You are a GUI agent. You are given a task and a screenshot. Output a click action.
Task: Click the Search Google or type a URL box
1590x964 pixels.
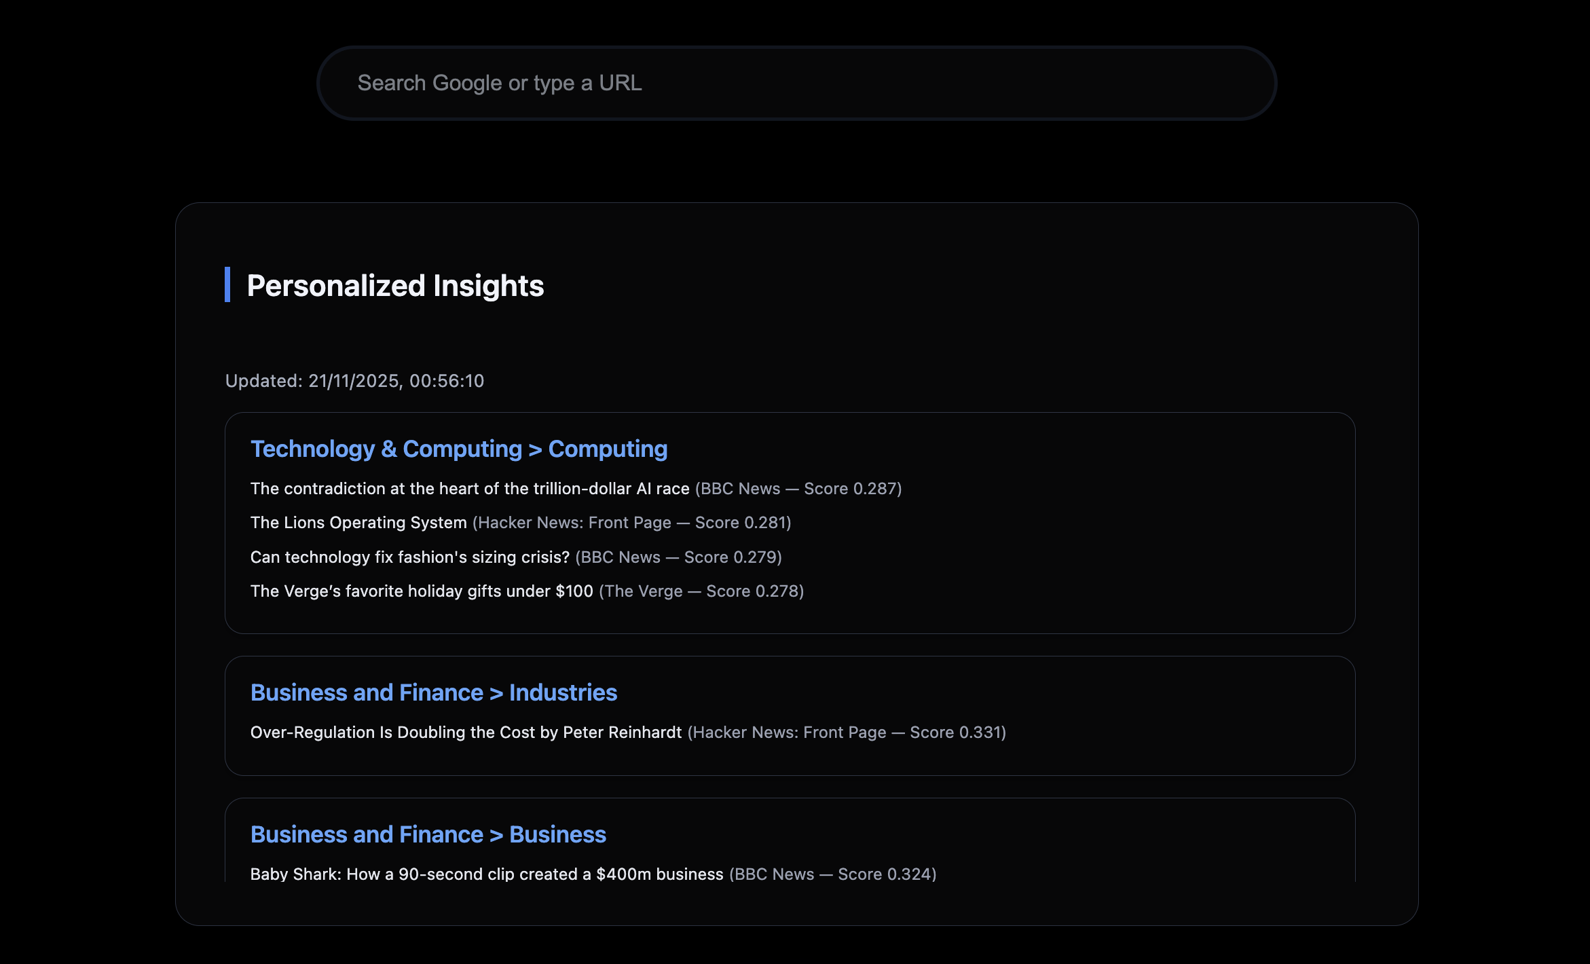(x=796, y=83)
